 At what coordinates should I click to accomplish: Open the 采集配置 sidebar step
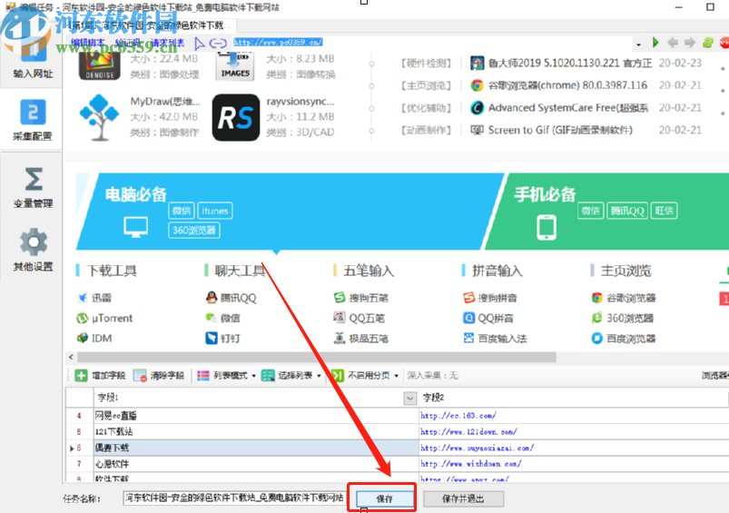click(x=32, y=121)
